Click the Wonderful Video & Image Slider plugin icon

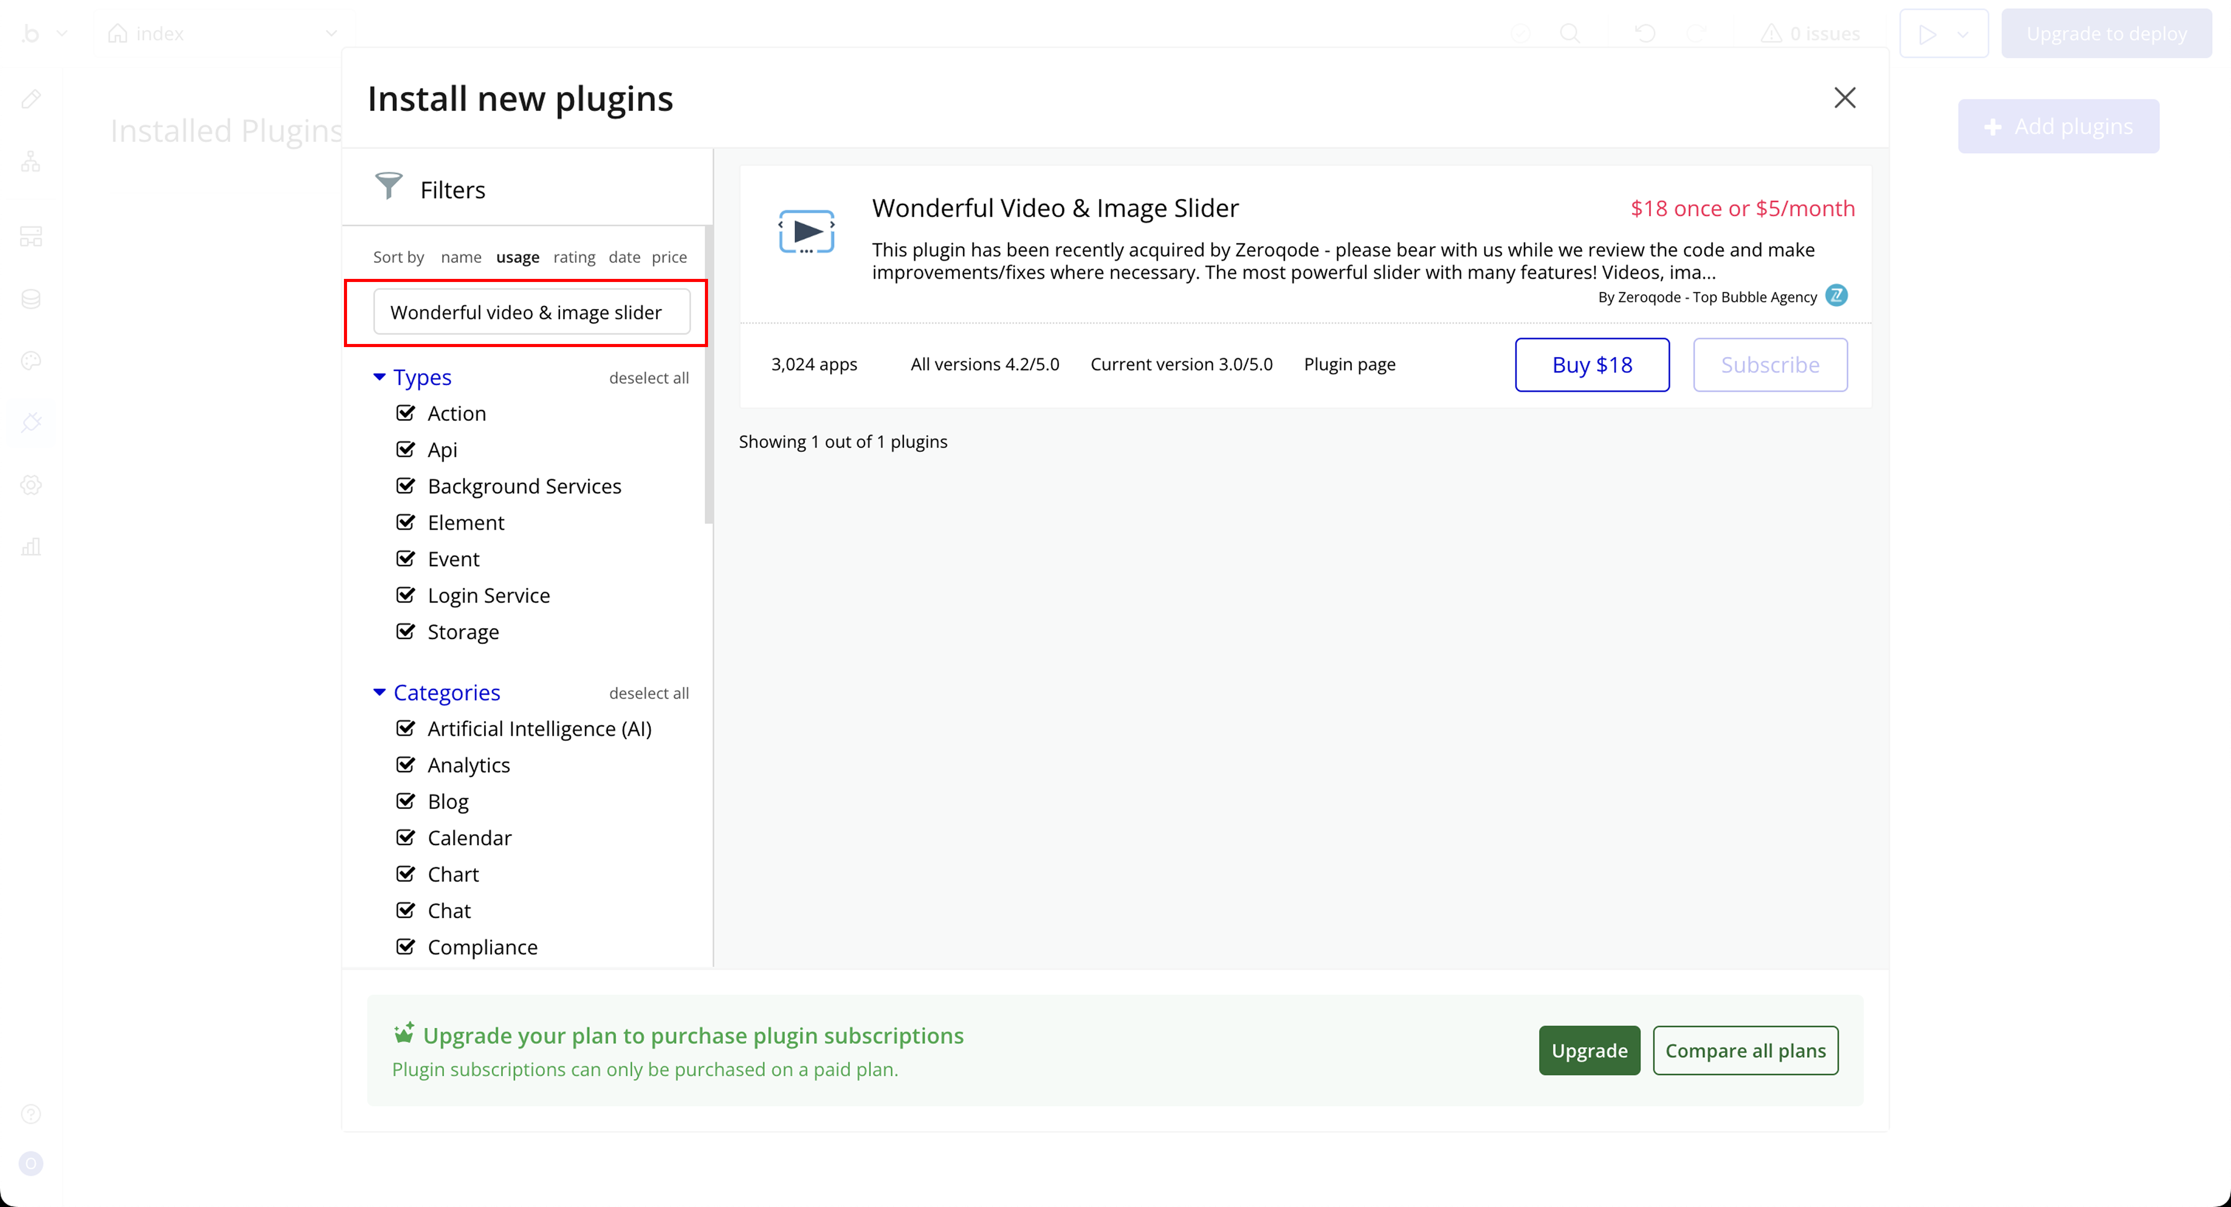pyautogui.click(x=806, y=231)
